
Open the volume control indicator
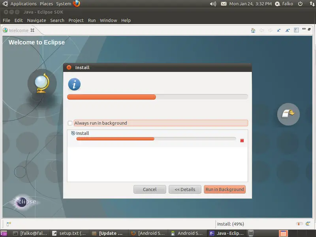pos(213,4)
